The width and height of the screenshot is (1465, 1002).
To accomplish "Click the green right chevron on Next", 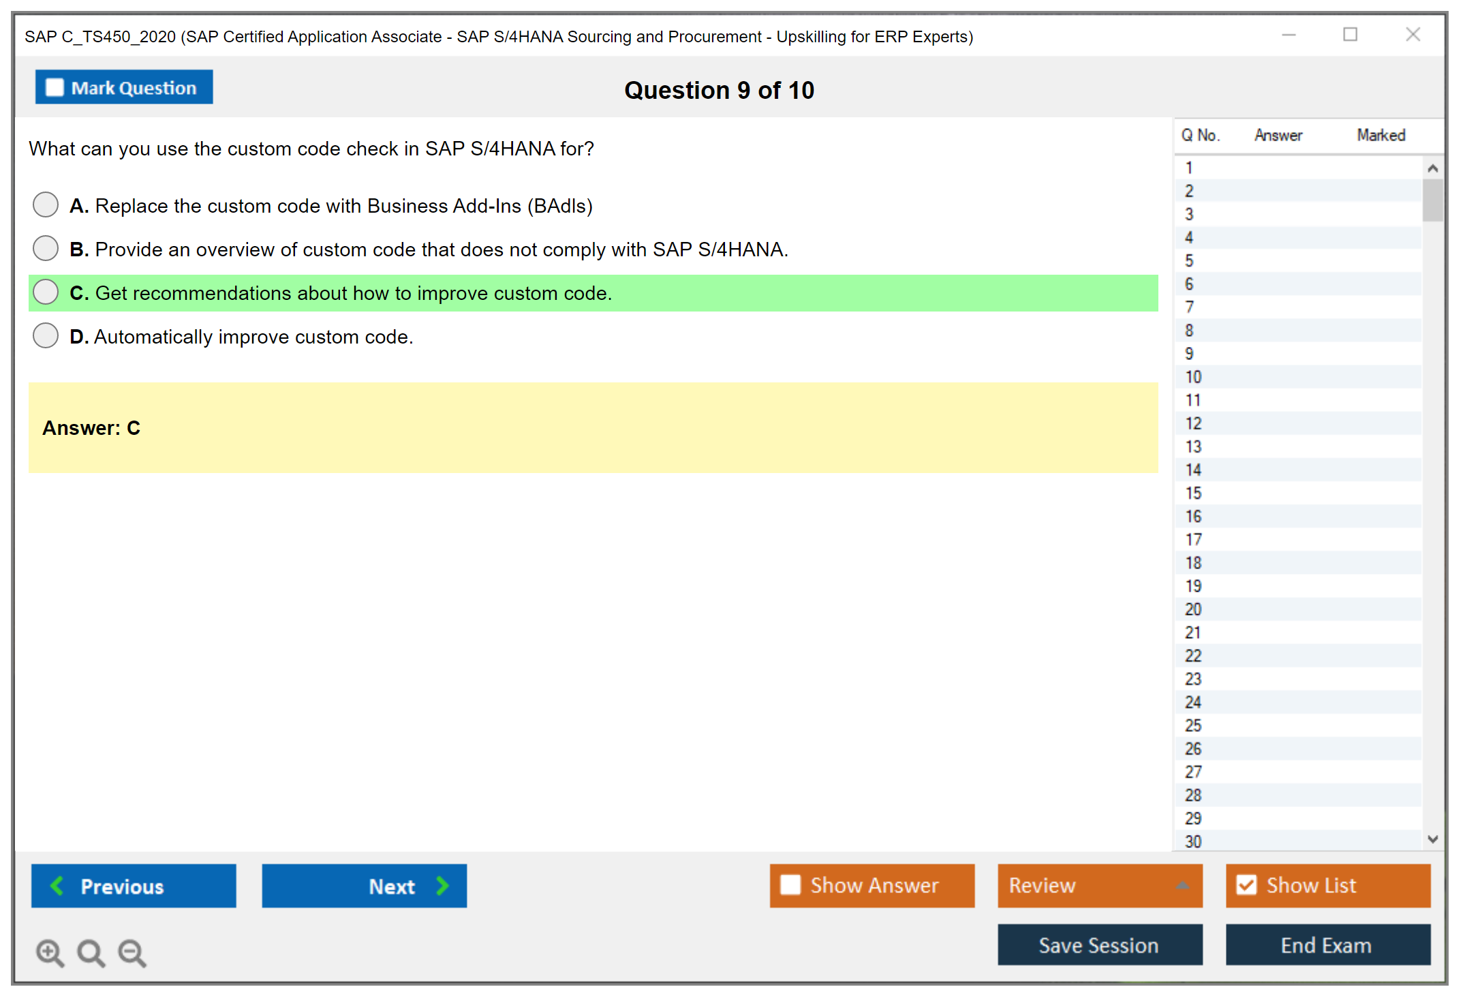I will [x=443, y=885].
